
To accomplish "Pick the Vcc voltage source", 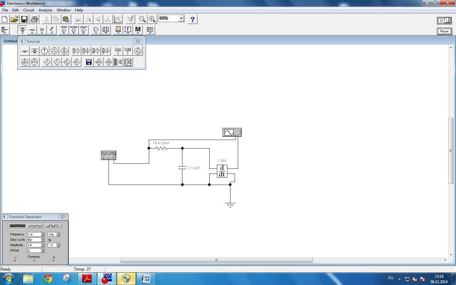I will (x=118, y=51).
